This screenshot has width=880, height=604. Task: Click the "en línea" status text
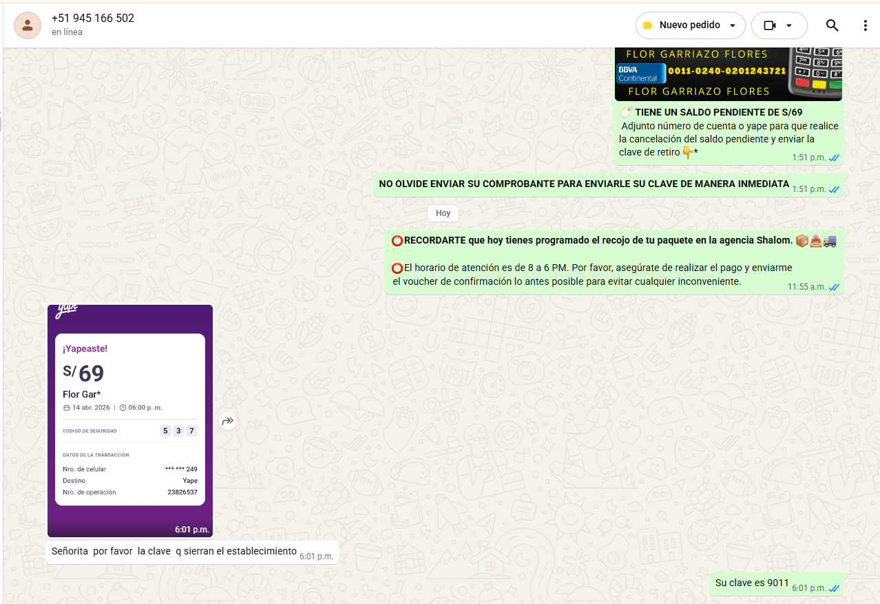pyautogui.click(x=67, y=32)
